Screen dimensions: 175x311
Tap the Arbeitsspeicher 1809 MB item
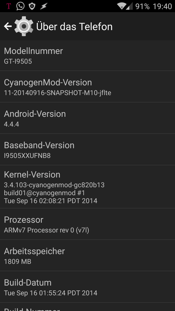coord(87,255)
